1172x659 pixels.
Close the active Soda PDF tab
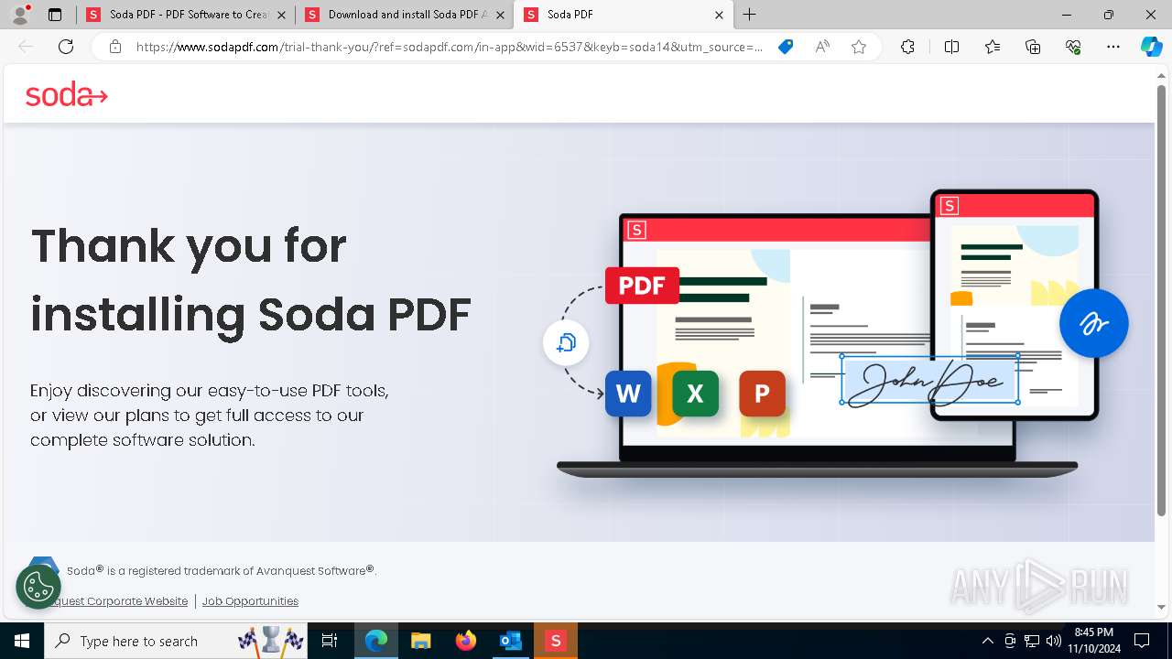[x=719, y=15]
